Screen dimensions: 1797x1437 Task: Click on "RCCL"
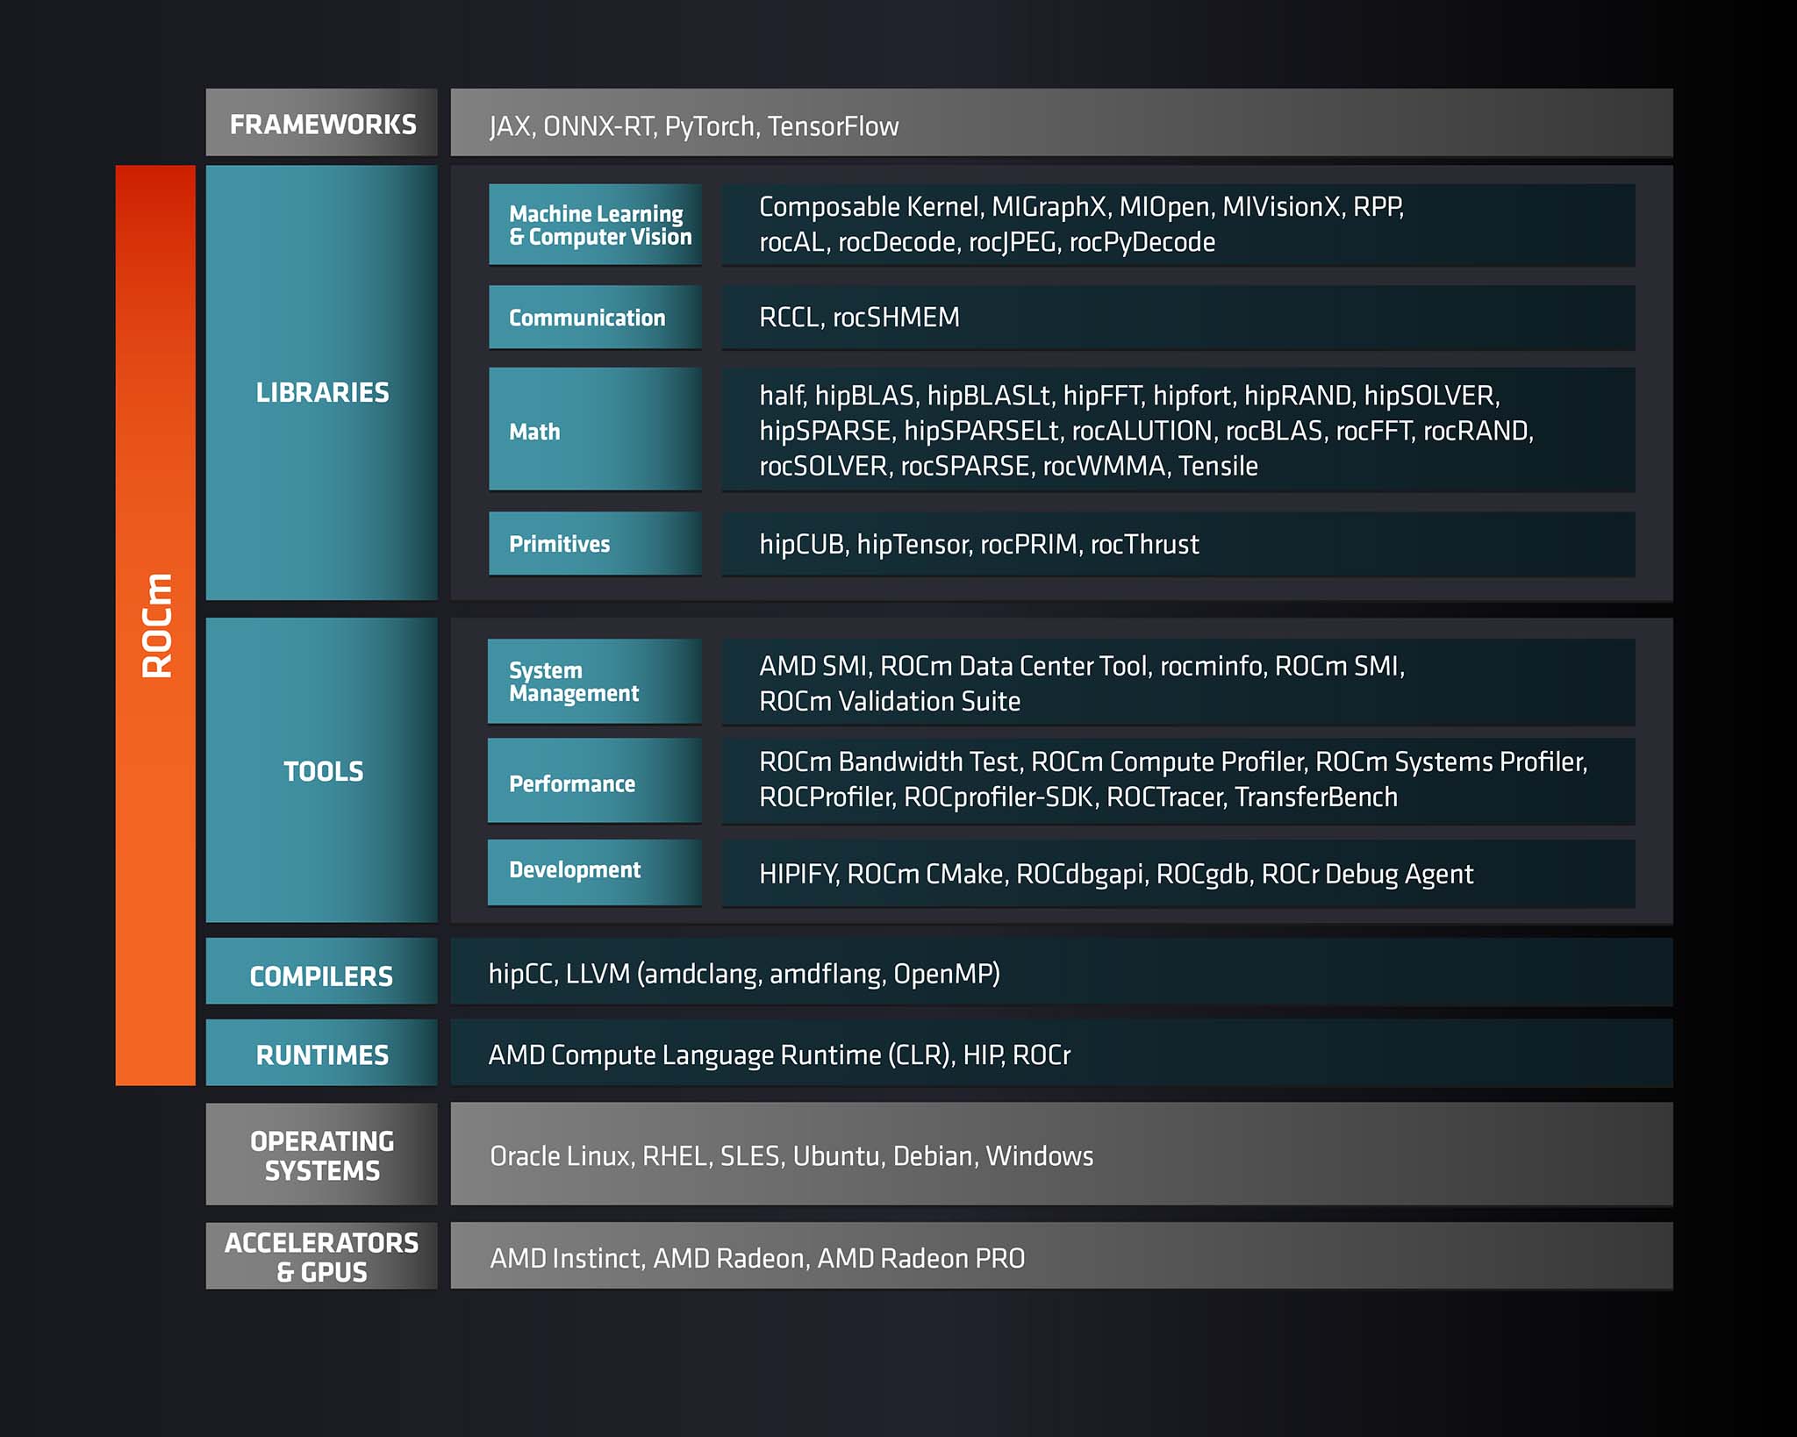point(790,318)
